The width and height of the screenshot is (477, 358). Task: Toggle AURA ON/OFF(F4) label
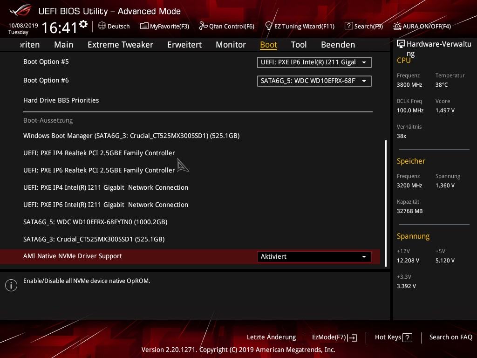click(x=427, y=26)
